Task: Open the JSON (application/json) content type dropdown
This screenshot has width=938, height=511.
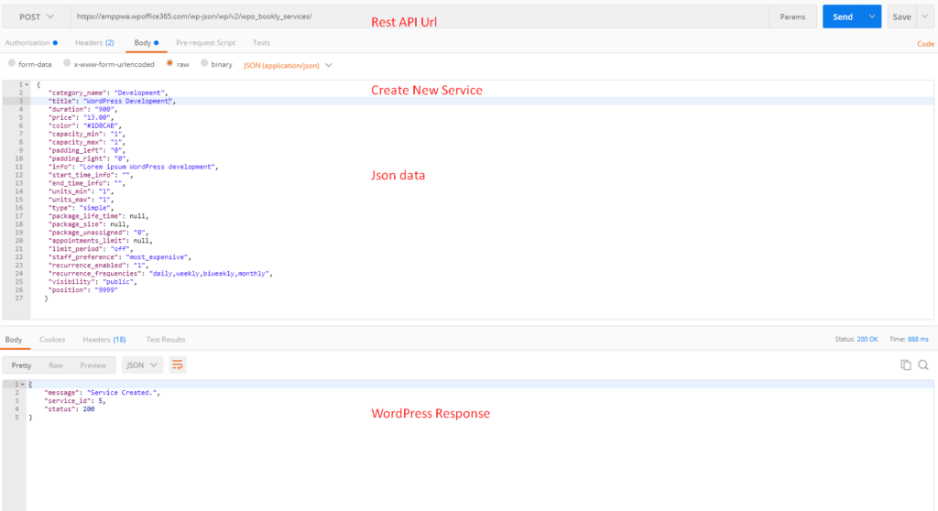Action: point(287,65)
